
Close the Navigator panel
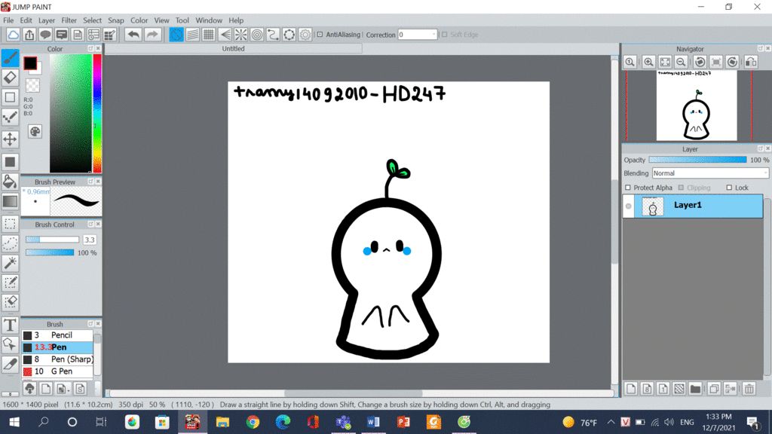(767, 49)
